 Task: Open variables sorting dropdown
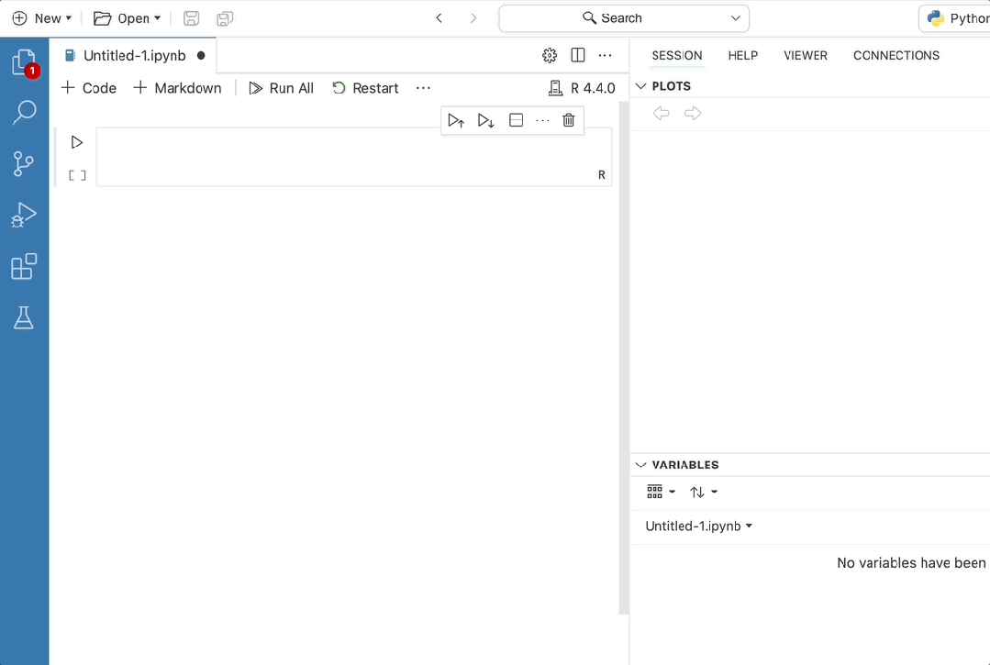pyautogui.click(x=704, y=493)
